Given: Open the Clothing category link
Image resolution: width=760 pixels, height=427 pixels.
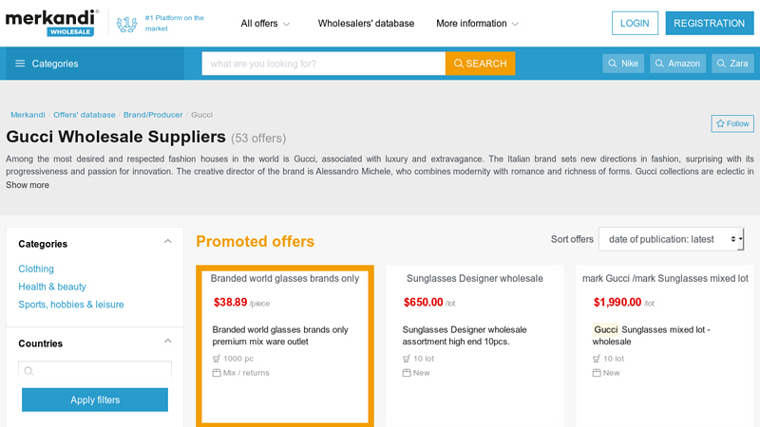Looking at the screenshot, I should (x=36, y=269).
